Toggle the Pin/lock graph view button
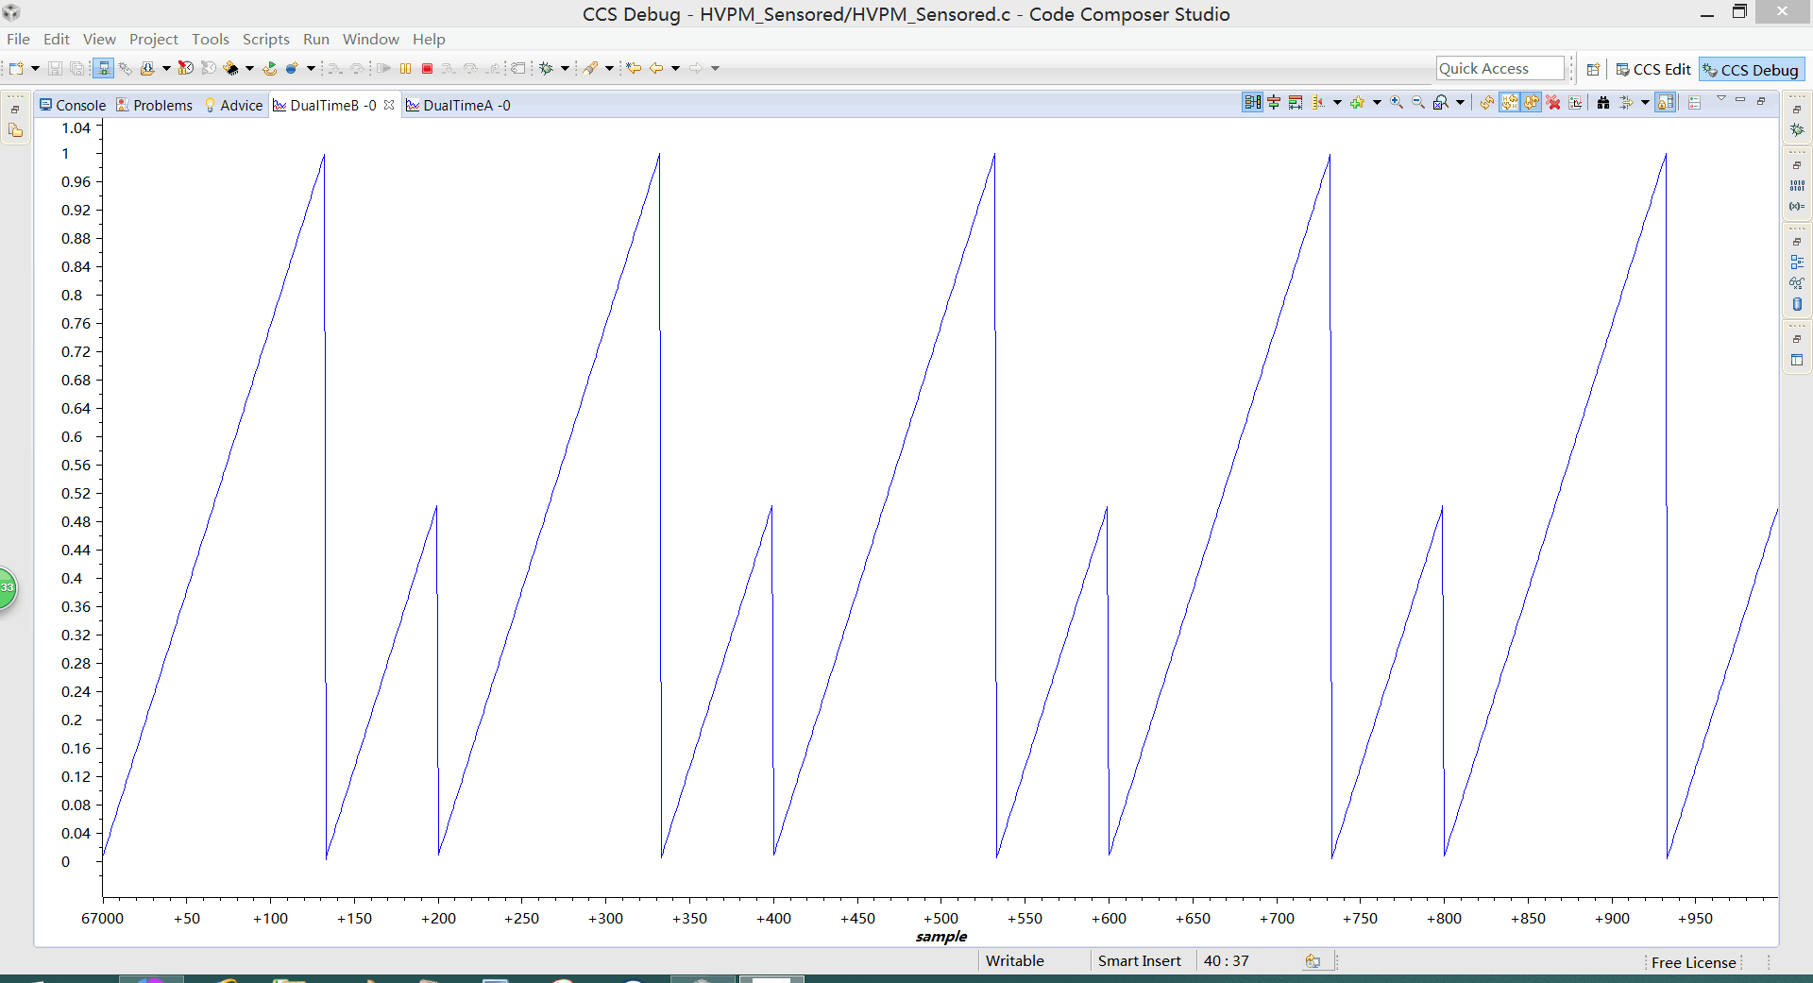 coord(1666,103)
